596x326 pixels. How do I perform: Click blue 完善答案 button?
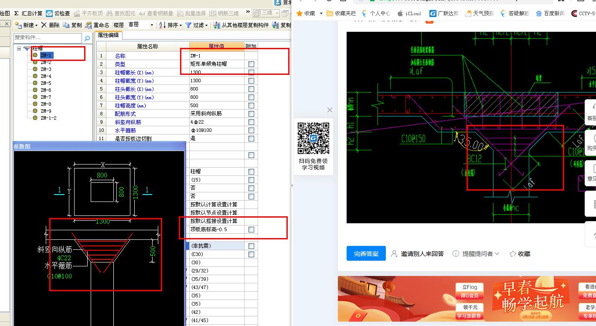tap(366, 254)
